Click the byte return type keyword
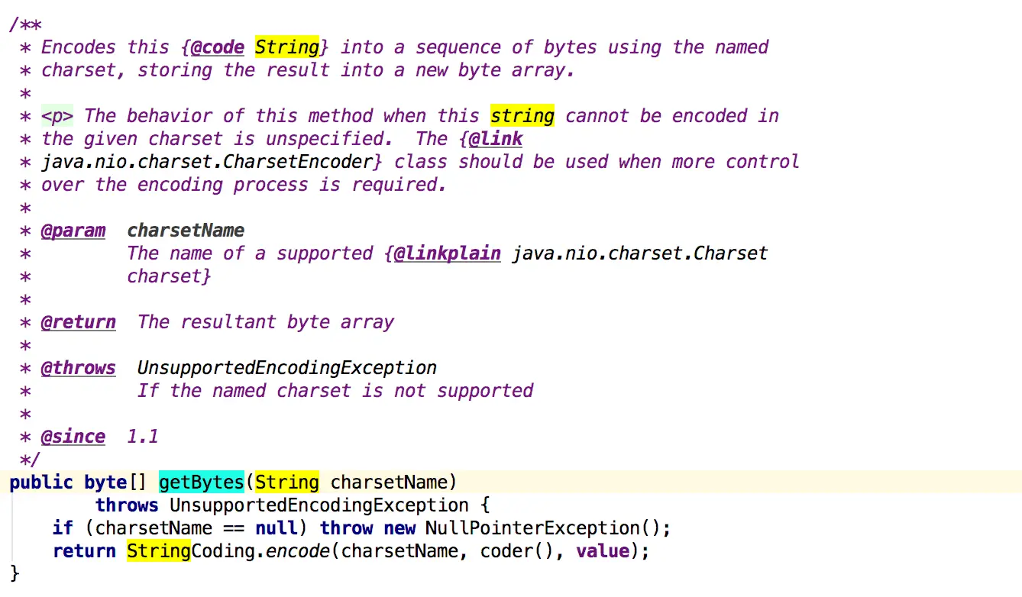 click(105, 482)
